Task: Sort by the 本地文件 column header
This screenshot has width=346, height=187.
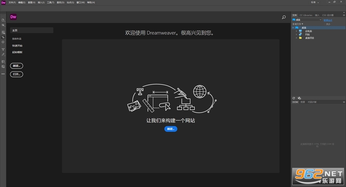Action: [298, 24]
